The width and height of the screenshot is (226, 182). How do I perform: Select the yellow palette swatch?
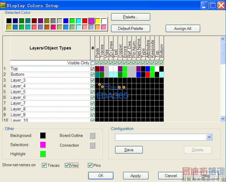click(98, 21)
